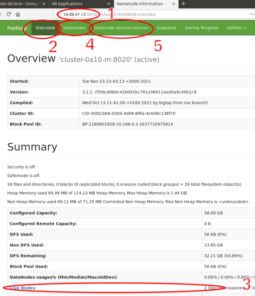This screenshot has width=255, height=296.
Task: Expand the Utilities dropdown menu
Action: 237,28
